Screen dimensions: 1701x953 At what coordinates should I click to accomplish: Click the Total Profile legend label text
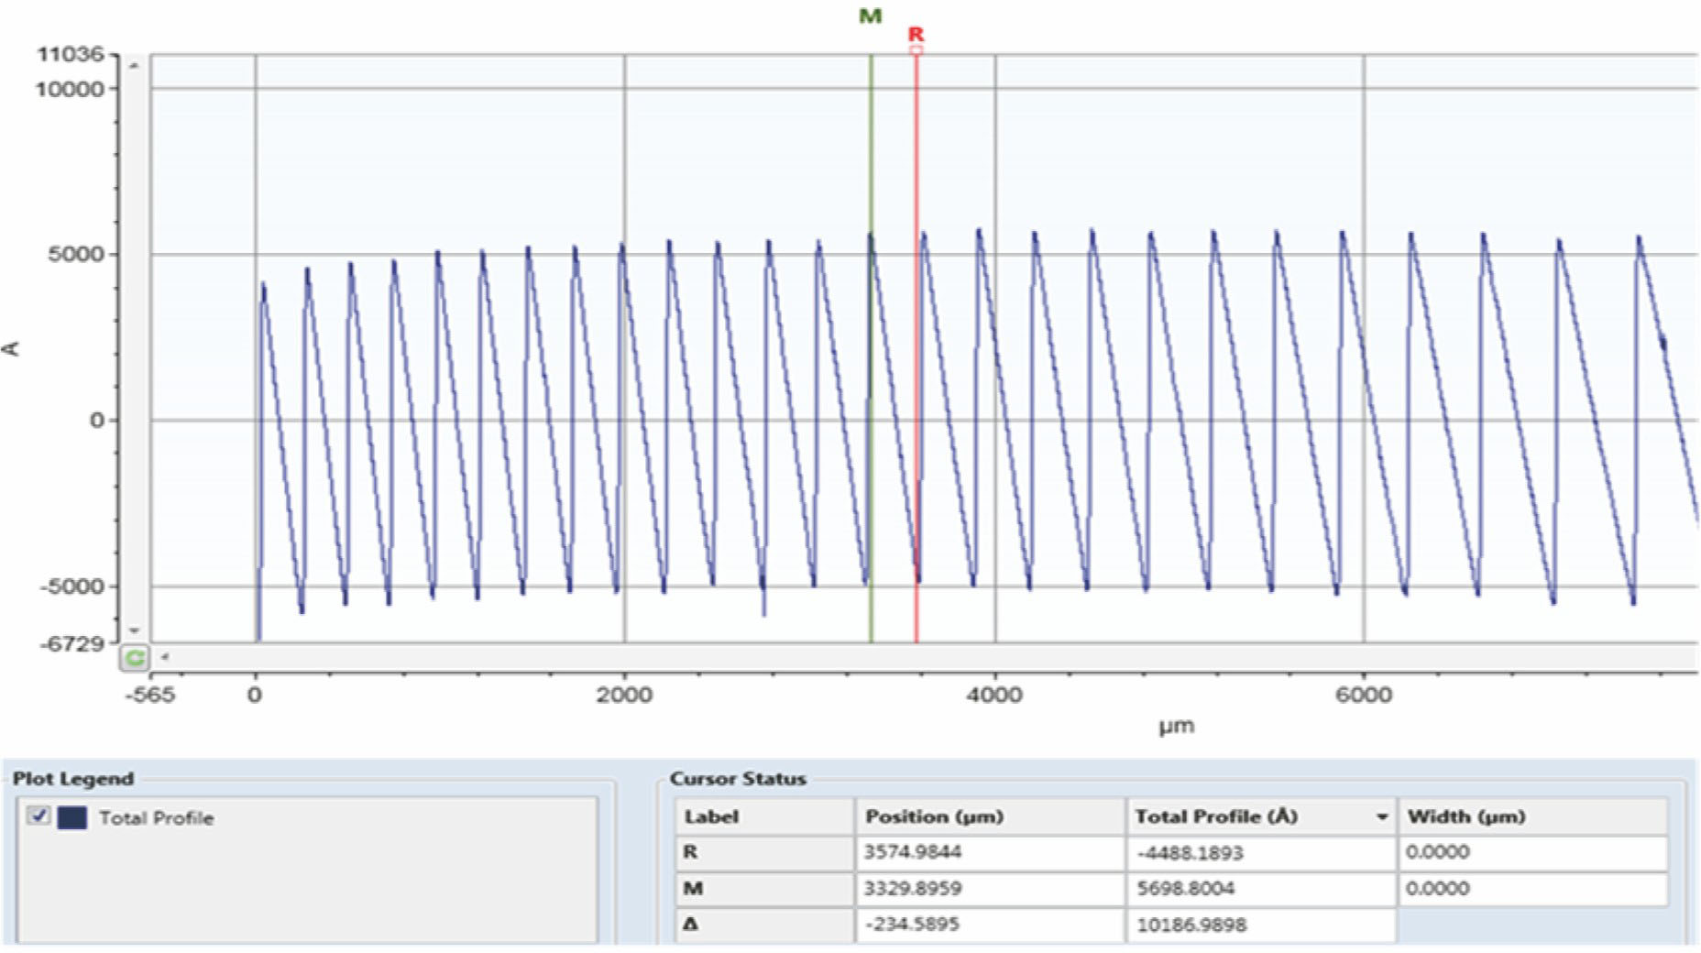pyautogui.click(x=156, y=817)
